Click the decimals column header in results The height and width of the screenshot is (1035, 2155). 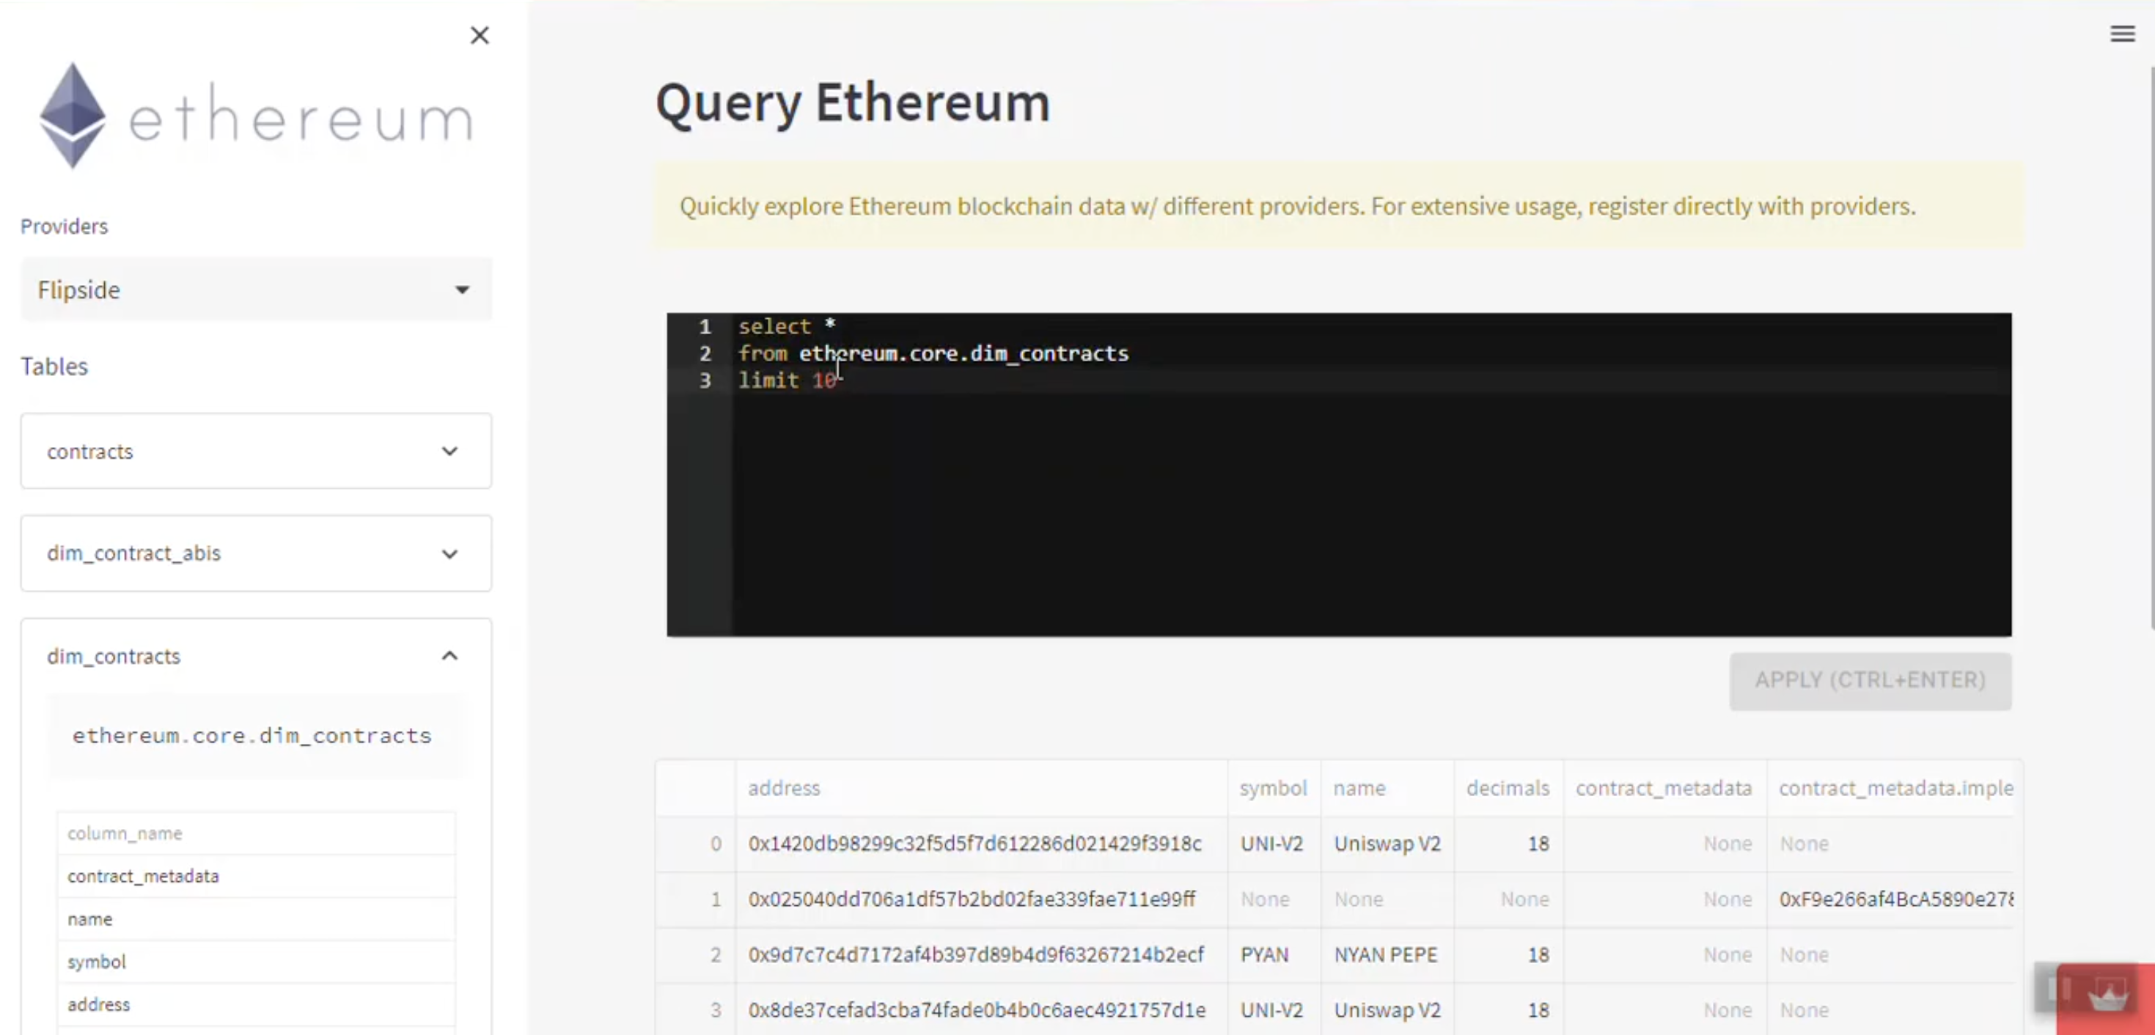pyautogui.click(x=1508, y=789)
